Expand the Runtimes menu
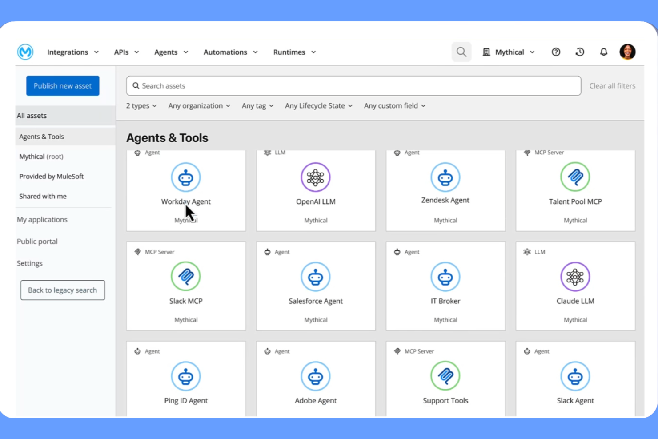Viewport: 658px width, 439px height. coord(294,52)
